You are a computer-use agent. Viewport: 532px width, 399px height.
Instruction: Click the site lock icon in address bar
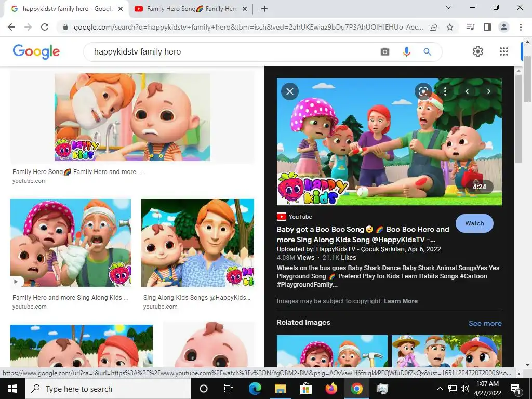[x=65, y=27]
